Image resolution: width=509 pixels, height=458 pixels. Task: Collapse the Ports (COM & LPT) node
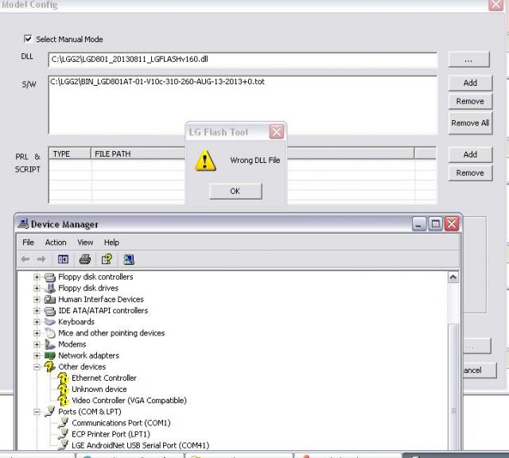tap(37, 412)
